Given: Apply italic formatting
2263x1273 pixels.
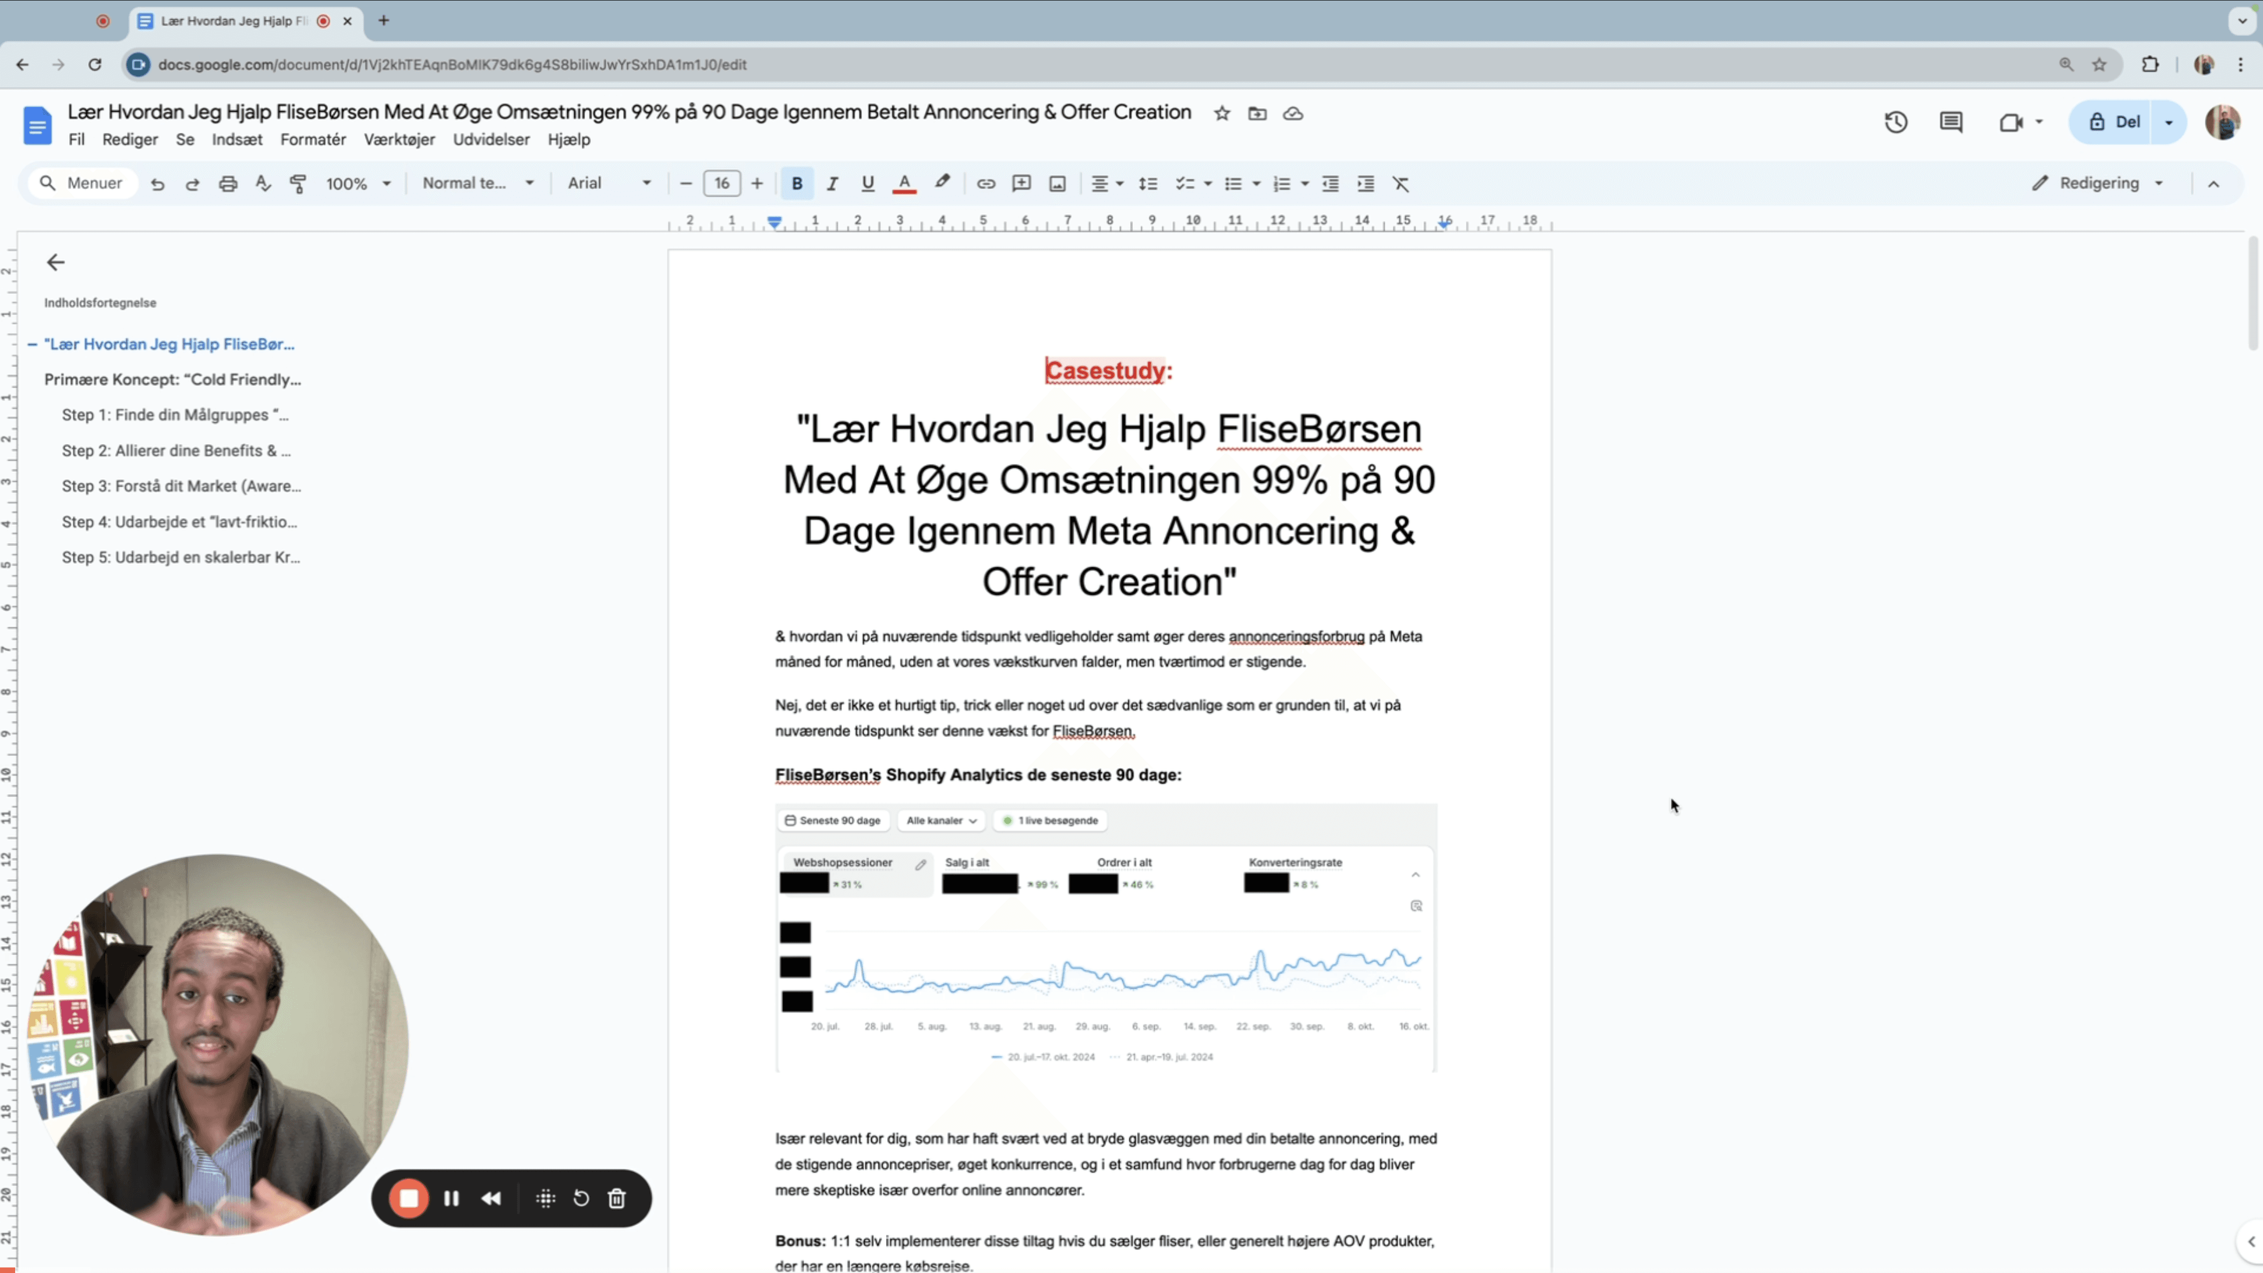Looking at the screenshot, I should point(832,183).
